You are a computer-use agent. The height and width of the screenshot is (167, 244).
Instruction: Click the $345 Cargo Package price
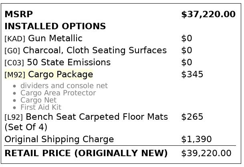[x=192, y=74]
